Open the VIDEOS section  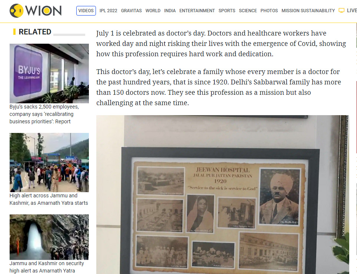pyautogui.click(x=86, y=11)
